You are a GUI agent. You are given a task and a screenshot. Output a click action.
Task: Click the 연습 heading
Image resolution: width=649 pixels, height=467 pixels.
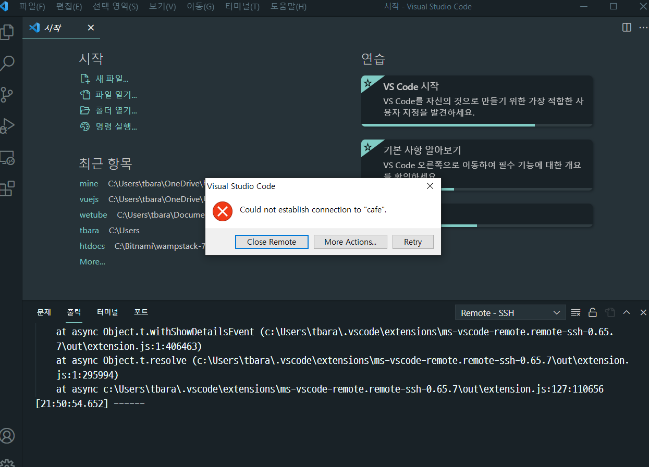[373, 59]
